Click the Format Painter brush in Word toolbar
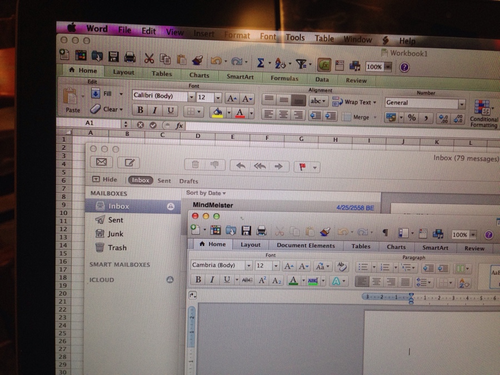500x375 pixels. pos(324,232)
